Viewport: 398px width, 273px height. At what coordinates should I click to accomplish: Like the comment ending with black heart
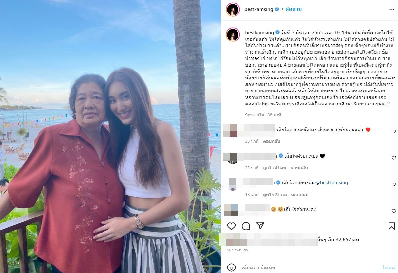(394, 158)
